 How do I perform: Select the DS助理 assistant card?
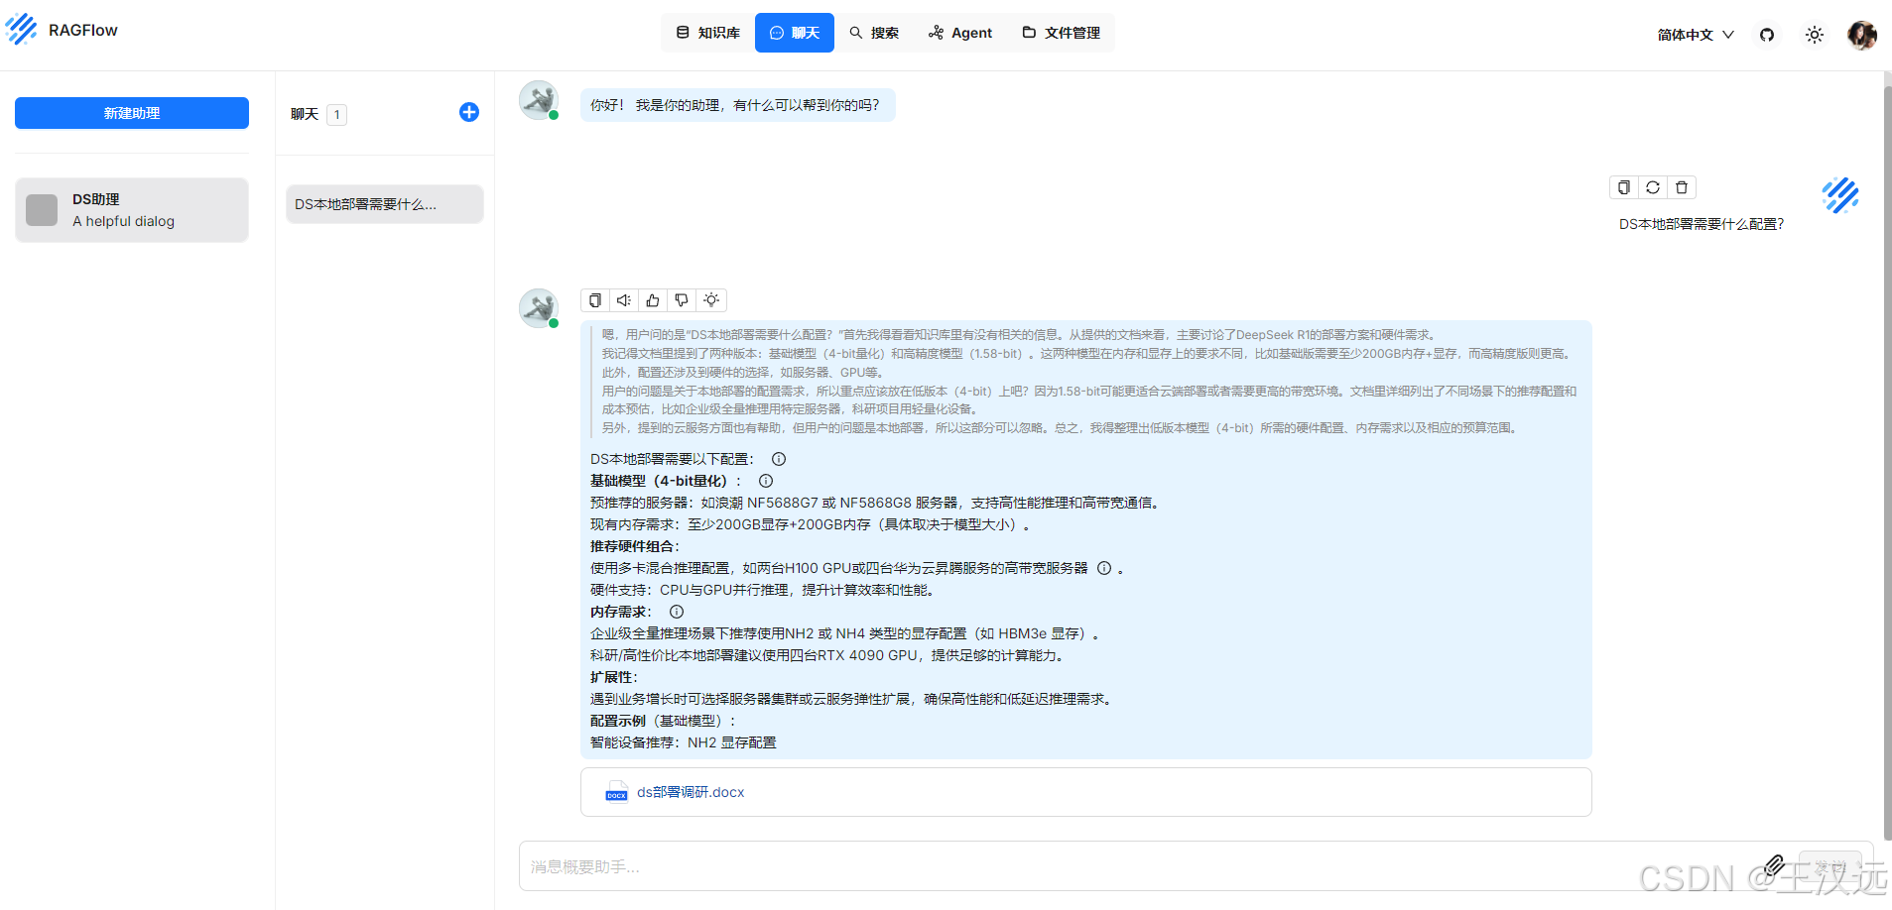coord(132,210)
